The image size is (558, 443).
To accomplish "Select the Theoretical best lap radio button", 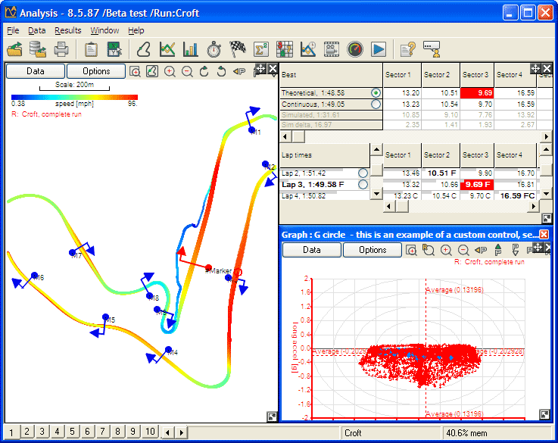I will [x=376, y=92].
